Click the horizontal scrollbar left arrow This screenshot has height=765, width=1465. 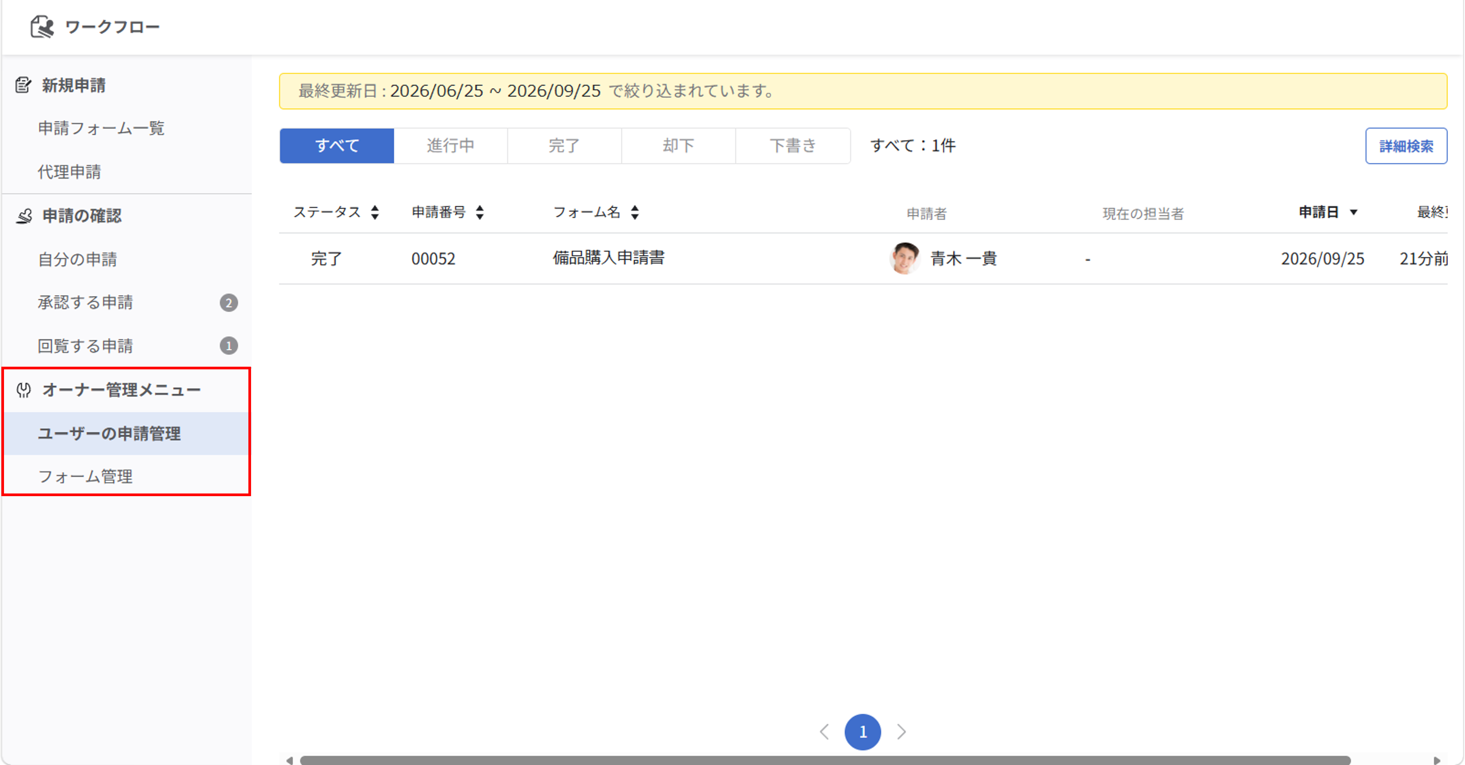pos(289,760)
